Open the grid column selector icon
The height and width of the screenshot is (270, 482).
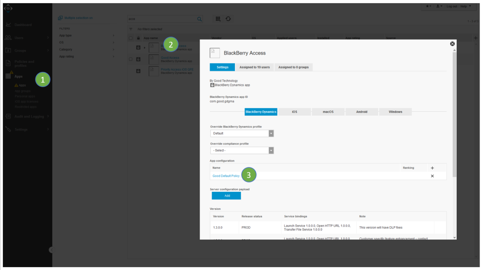click(218, 19)
